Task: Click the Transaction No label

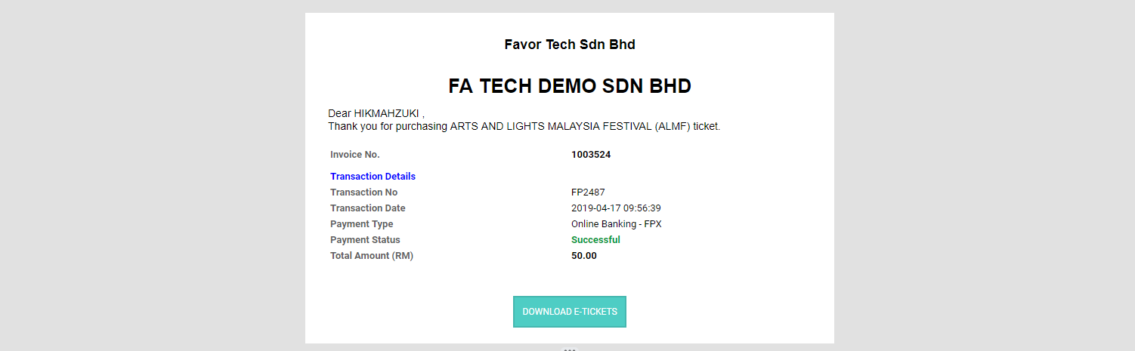Action: pyautogui.click(x=363, y=192)
